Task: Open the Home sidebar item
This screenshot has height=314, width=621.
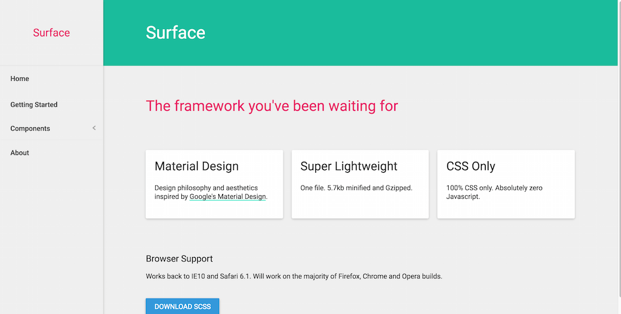Action: [20, 79]
